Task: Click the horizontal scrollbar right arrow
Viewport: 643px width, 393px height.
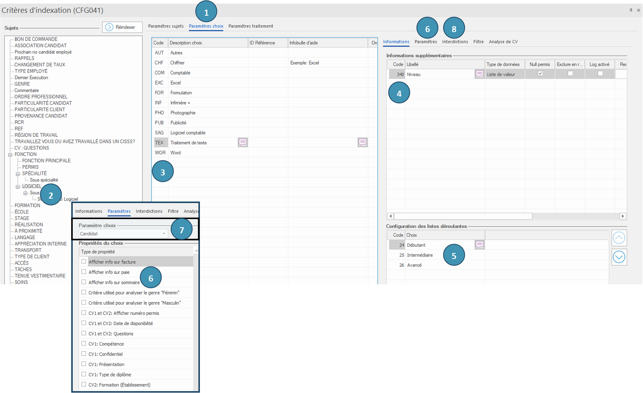Action: pyautogui.click(x=622, y=216)
